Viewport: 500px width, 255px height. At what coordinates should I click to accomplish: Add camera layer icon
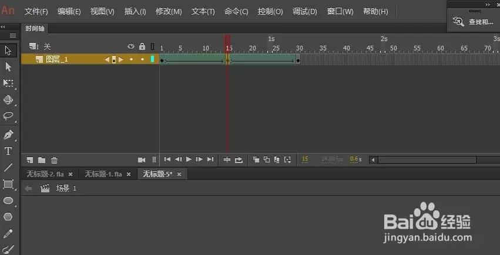click(x=142, y=160)
